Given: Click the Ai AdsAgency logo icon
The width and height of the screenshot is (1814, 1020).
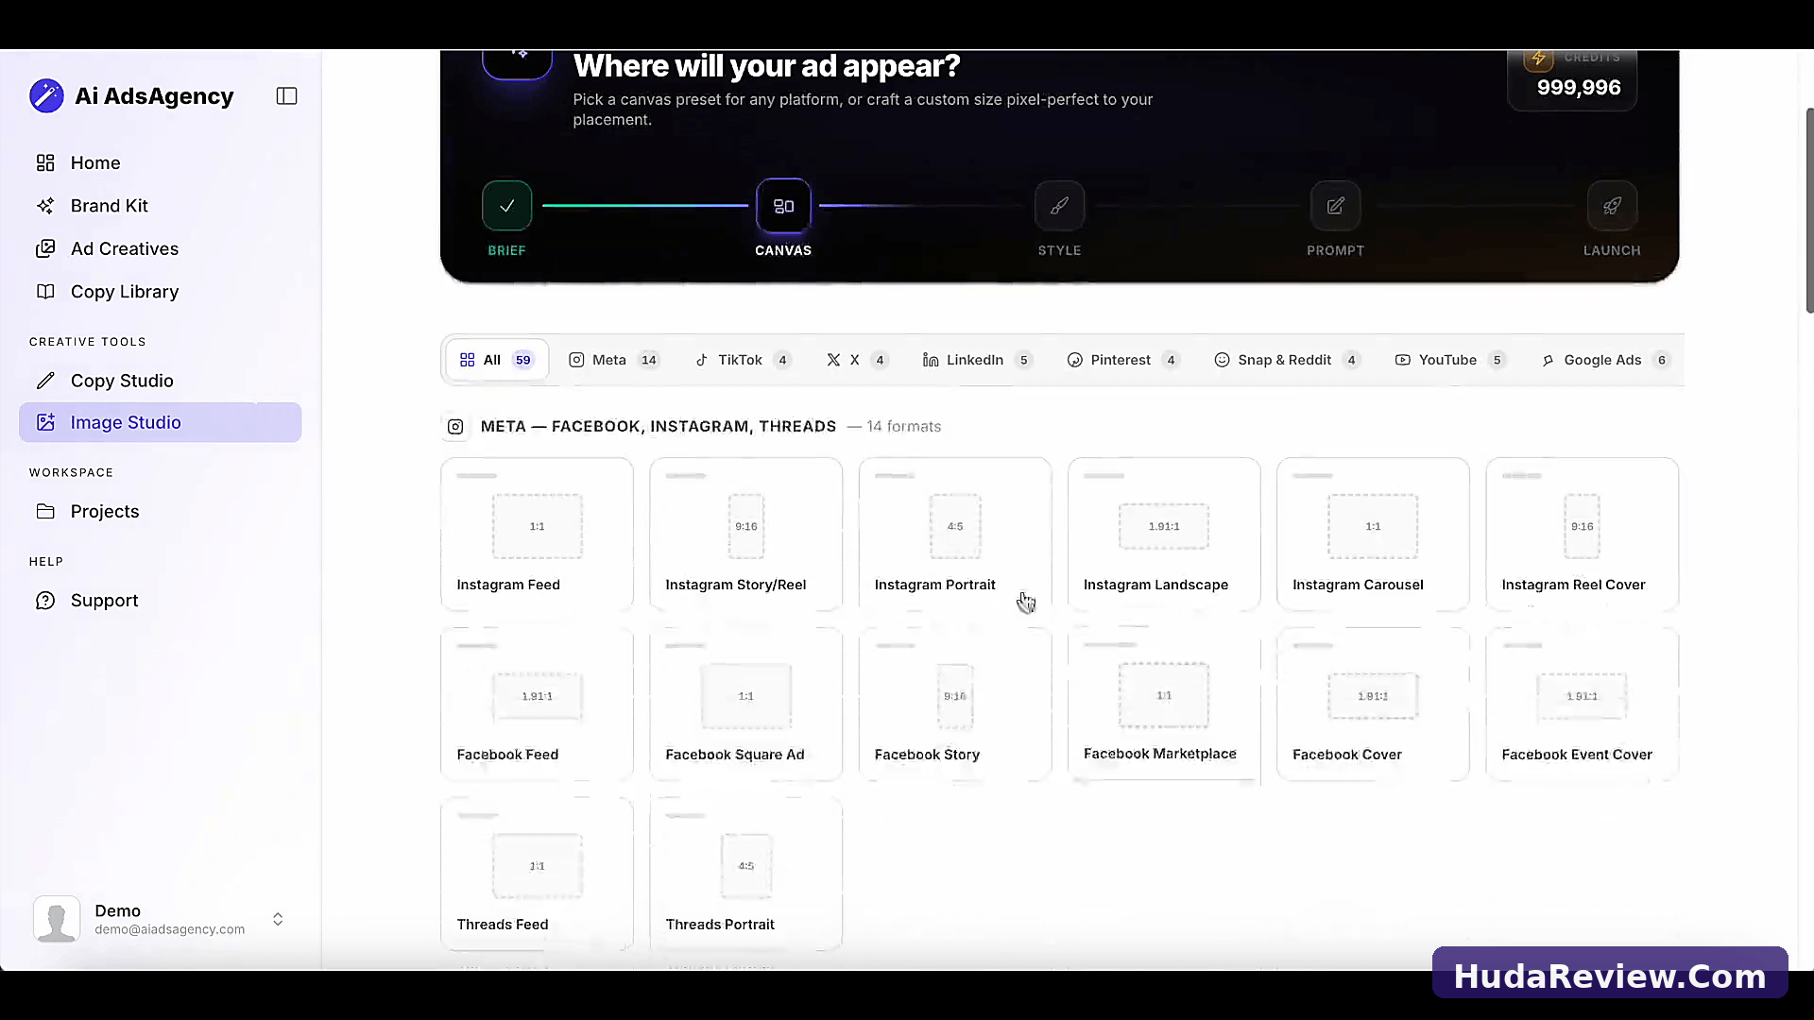Looking at the screenshot, I should (46, 95).
